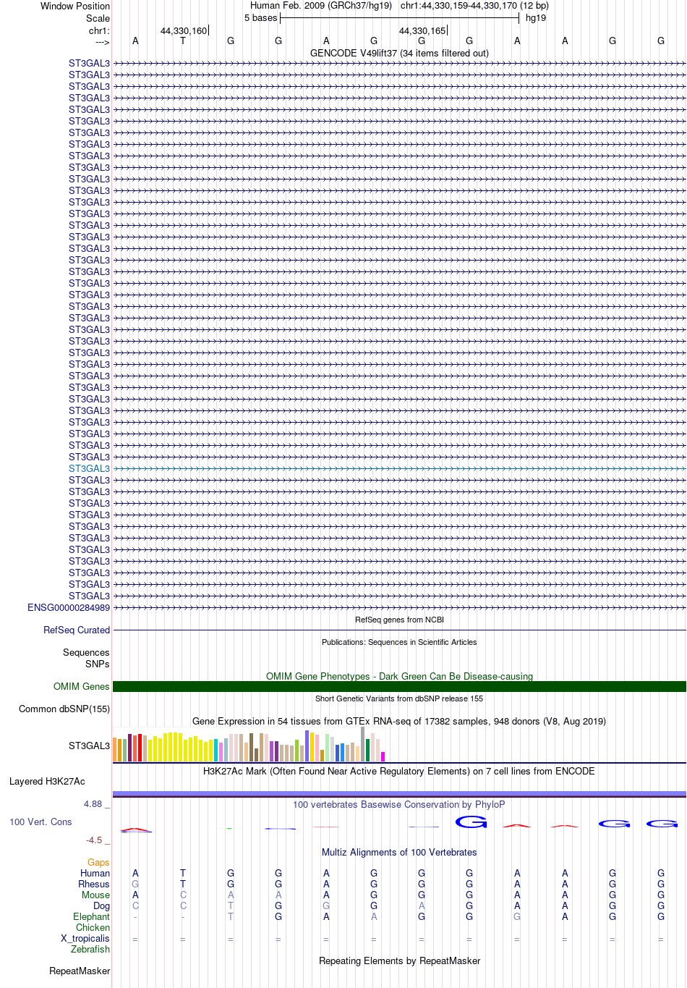Open the Common dbSNP(155) track label
This screenshot has width=687, height=988.
coord(64,709)
